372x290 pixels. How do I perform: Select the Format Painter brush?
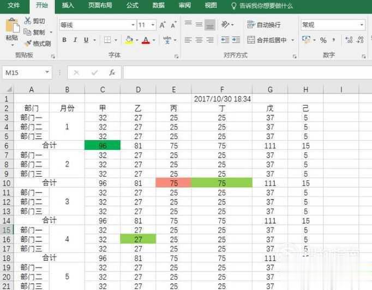point(28,44)
